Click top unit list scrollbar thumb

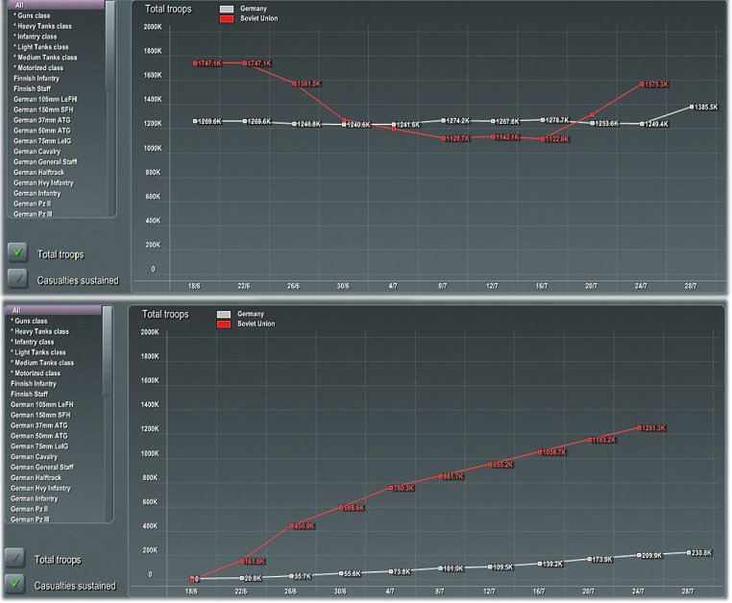pos(110,46)
